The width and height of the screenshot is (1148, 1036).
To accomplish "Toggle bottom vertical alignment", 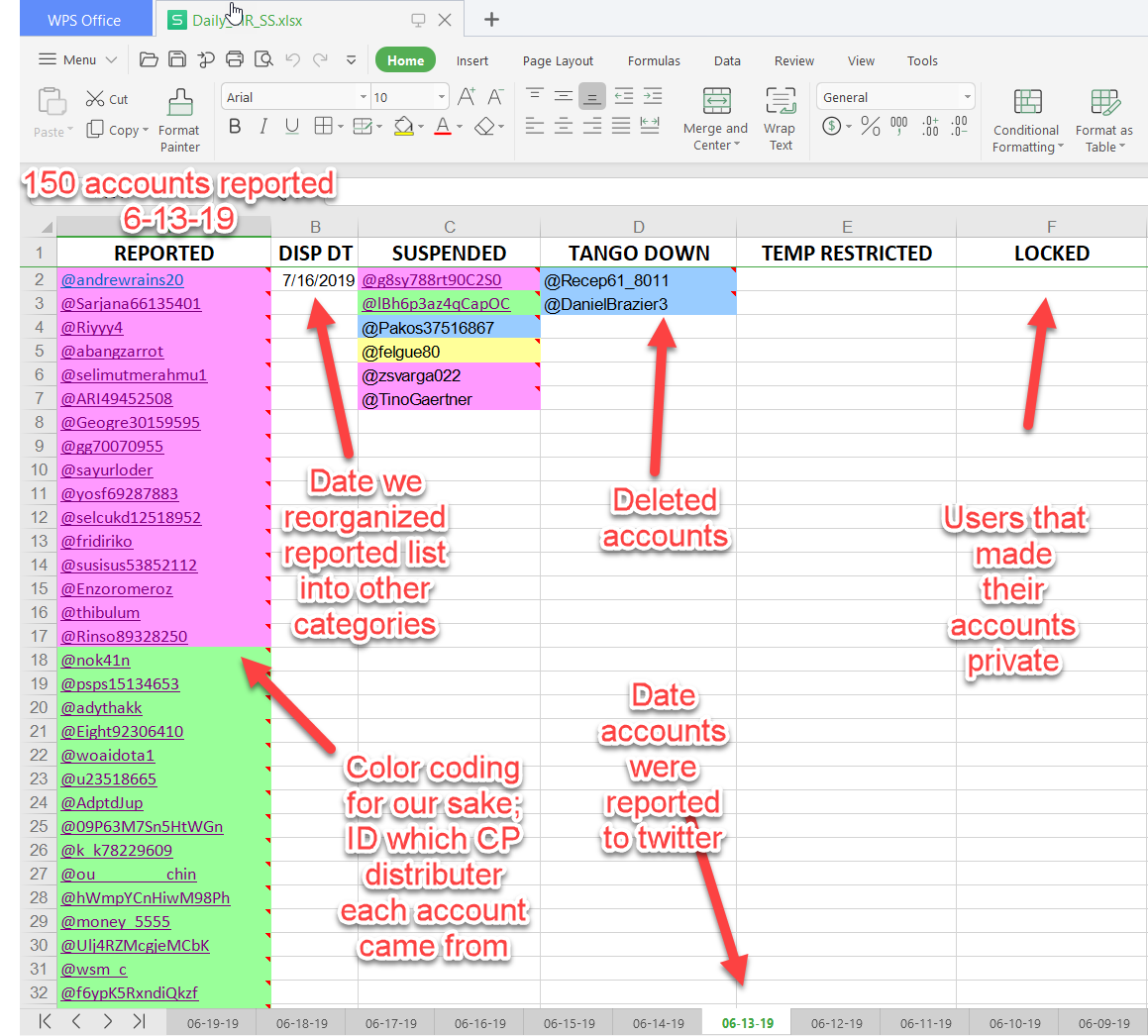I will (591, 95).
